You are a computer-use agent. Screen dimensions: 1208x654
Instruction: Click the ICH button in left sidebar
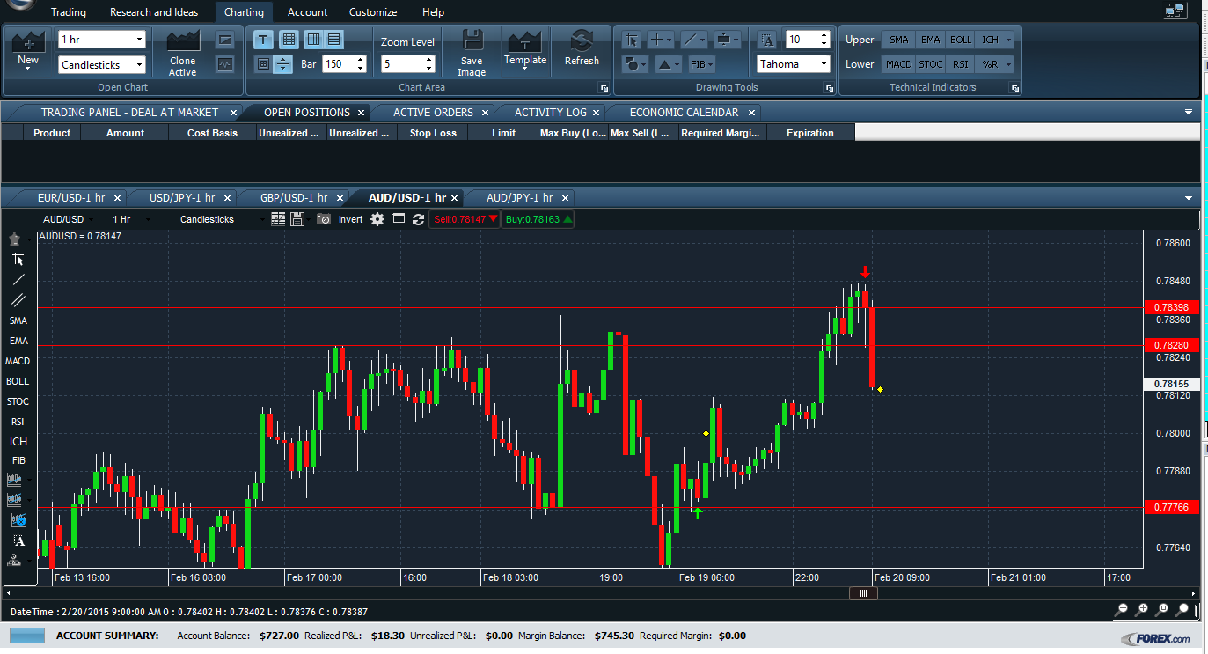point(18,442)
